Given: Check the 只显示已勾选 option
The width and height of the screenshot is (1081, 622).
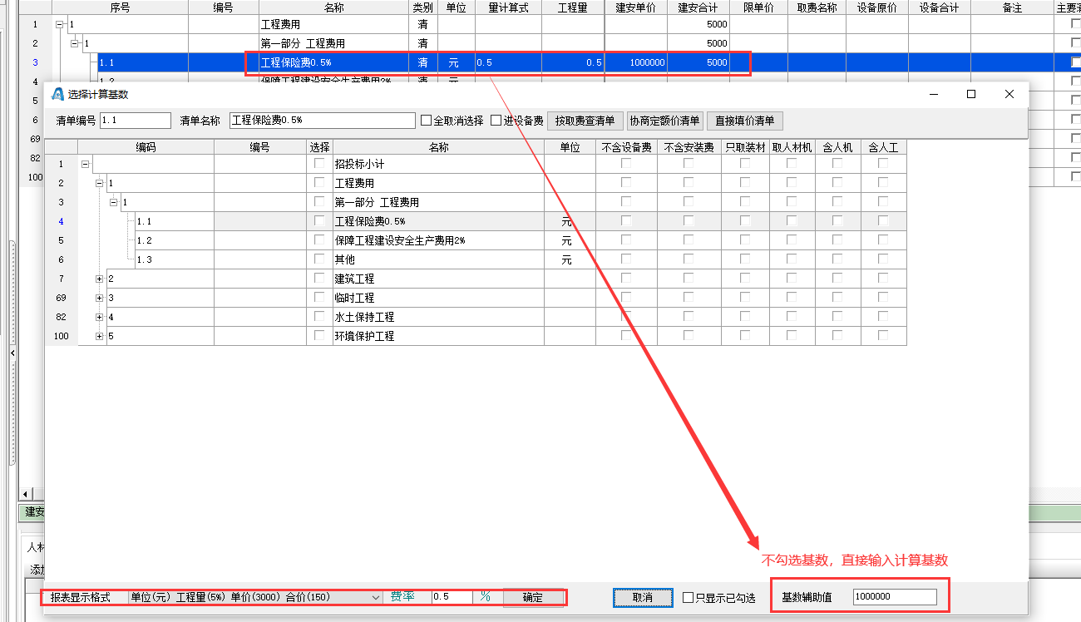Looking at the screenshot, I should pos(688,598).
